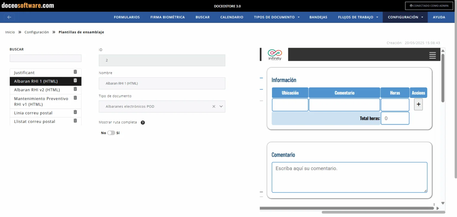
Task: Open the Calendario menu item
Action: click(232, 17)
